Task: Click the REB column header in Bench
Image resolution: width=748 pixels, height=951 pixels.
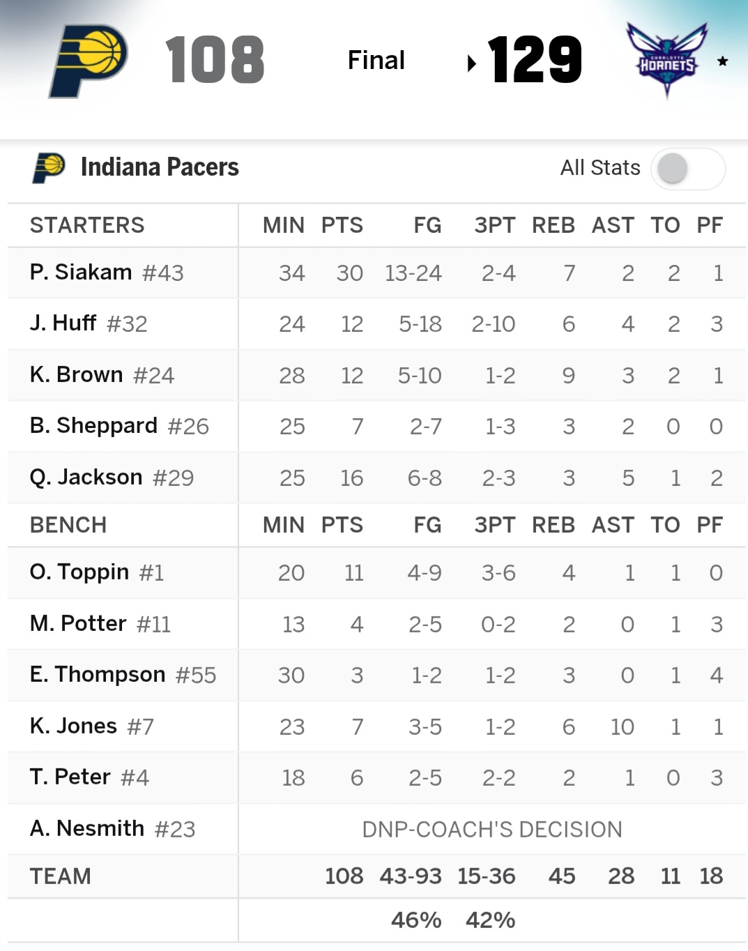Action: pos(553,524)
